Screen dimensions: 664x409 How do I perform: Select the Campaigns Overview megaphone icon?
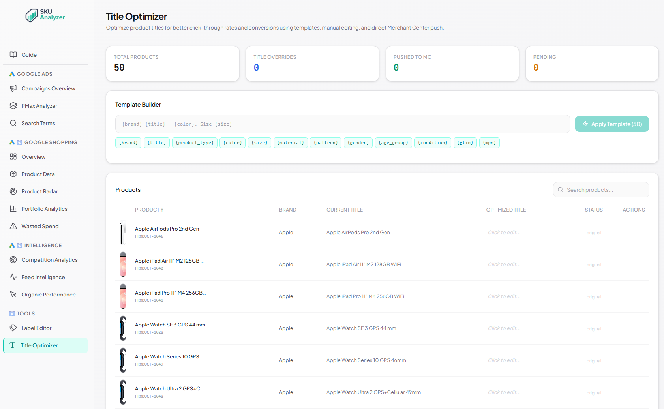13,88
